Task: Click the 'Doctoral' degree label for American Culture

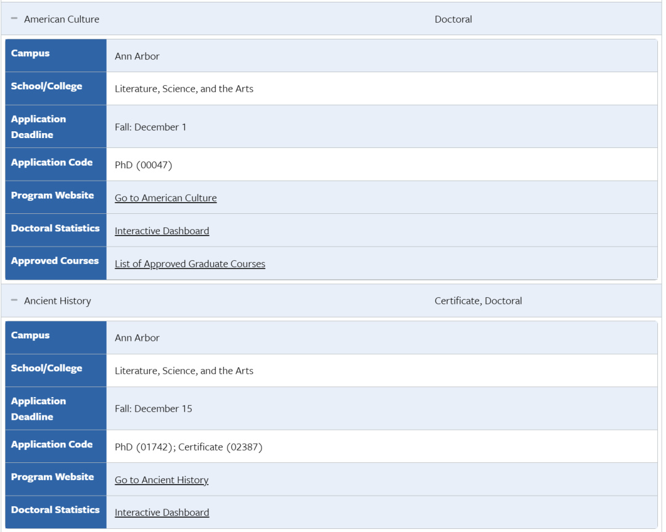Action: pyautogui.click(x=453, y=19)
